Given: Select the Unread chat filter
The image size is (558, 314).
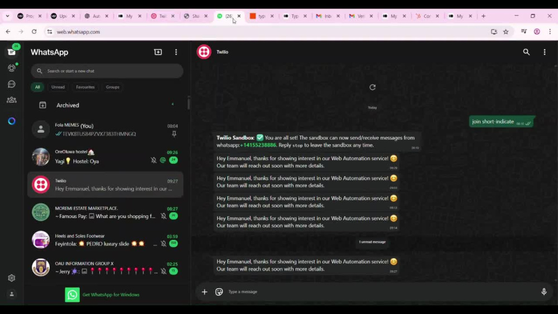Looking at the screenshot, I should pyautogui.click(x=58, y=87).
